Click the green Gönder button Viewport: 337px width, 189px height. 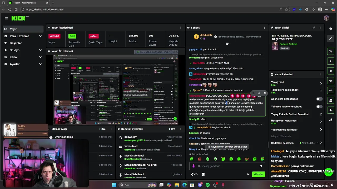[x=258, y=174]
